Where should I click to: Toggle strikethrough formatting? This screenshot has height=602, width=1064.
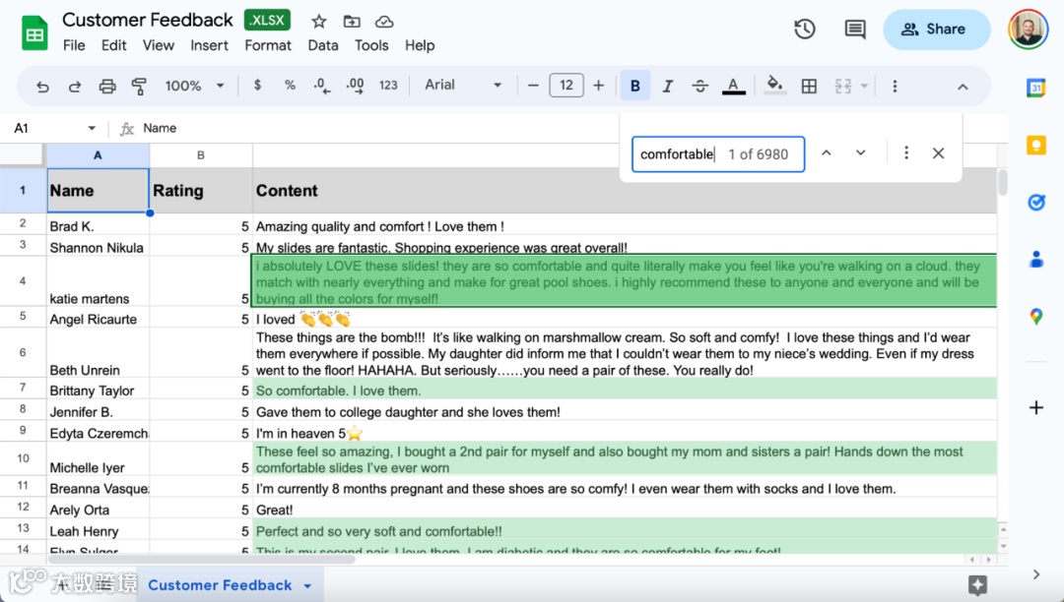pos(700,86)
